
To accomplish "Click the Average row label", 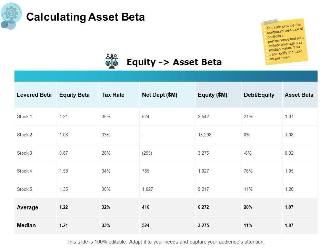I will (x=28, y=207).
